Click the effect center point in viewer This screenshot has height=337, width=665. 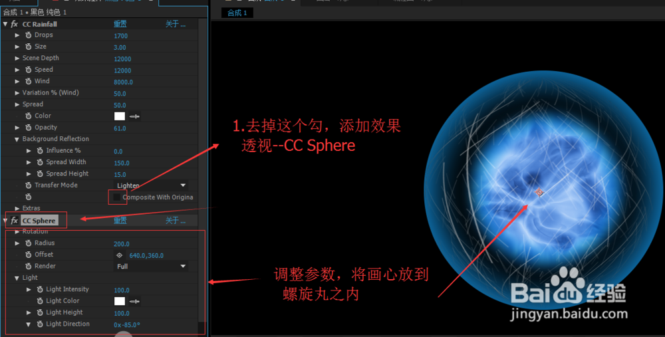(539, 193)
